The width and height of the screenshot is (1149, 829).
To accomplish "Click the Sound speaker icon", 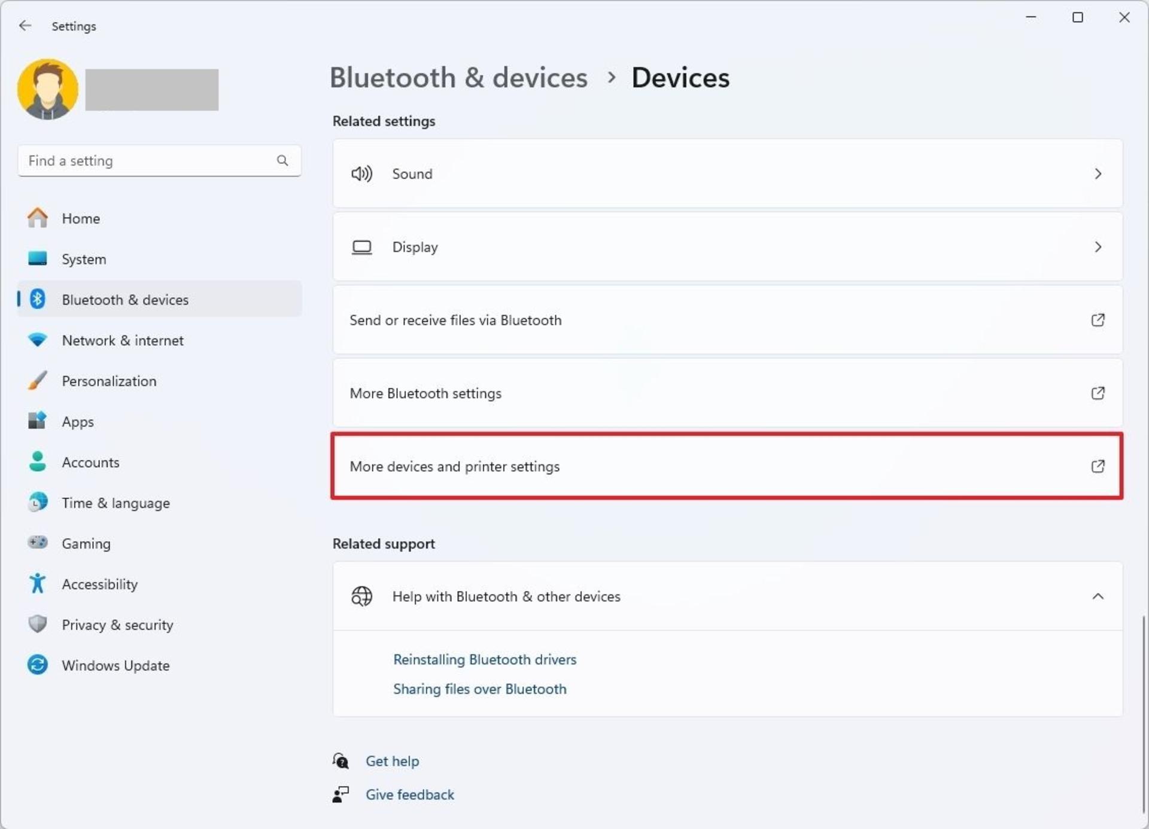I will pos(361,173).
